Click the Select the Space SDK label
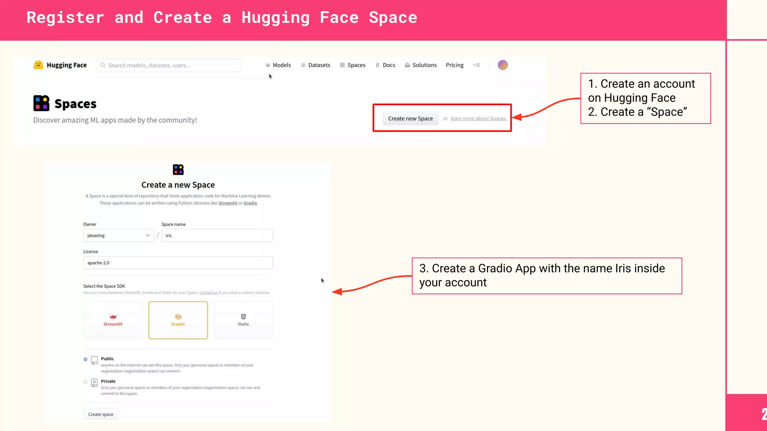This screenshot has width=767, height=431. [104, 286]
